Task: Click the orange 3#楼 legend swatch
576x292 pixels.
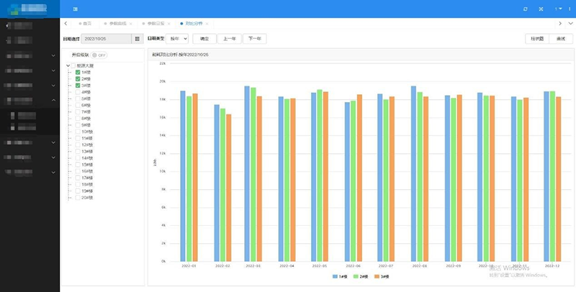Action: coord(375,276)
